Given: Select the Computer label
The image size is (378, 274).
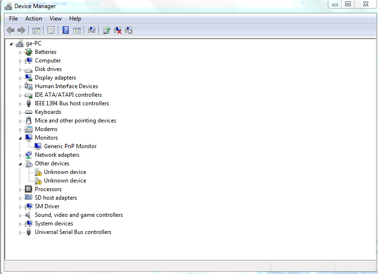Looking at the screenshot, I should (x=48, y=61).
